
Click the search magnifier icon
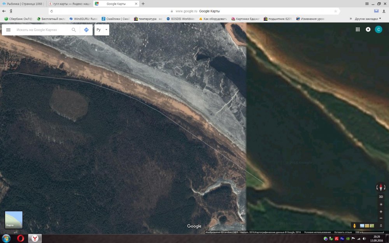(74, 30)
